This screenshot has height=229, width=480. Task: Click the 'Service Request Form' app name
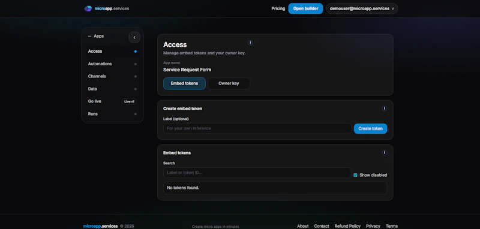(187, 70)
